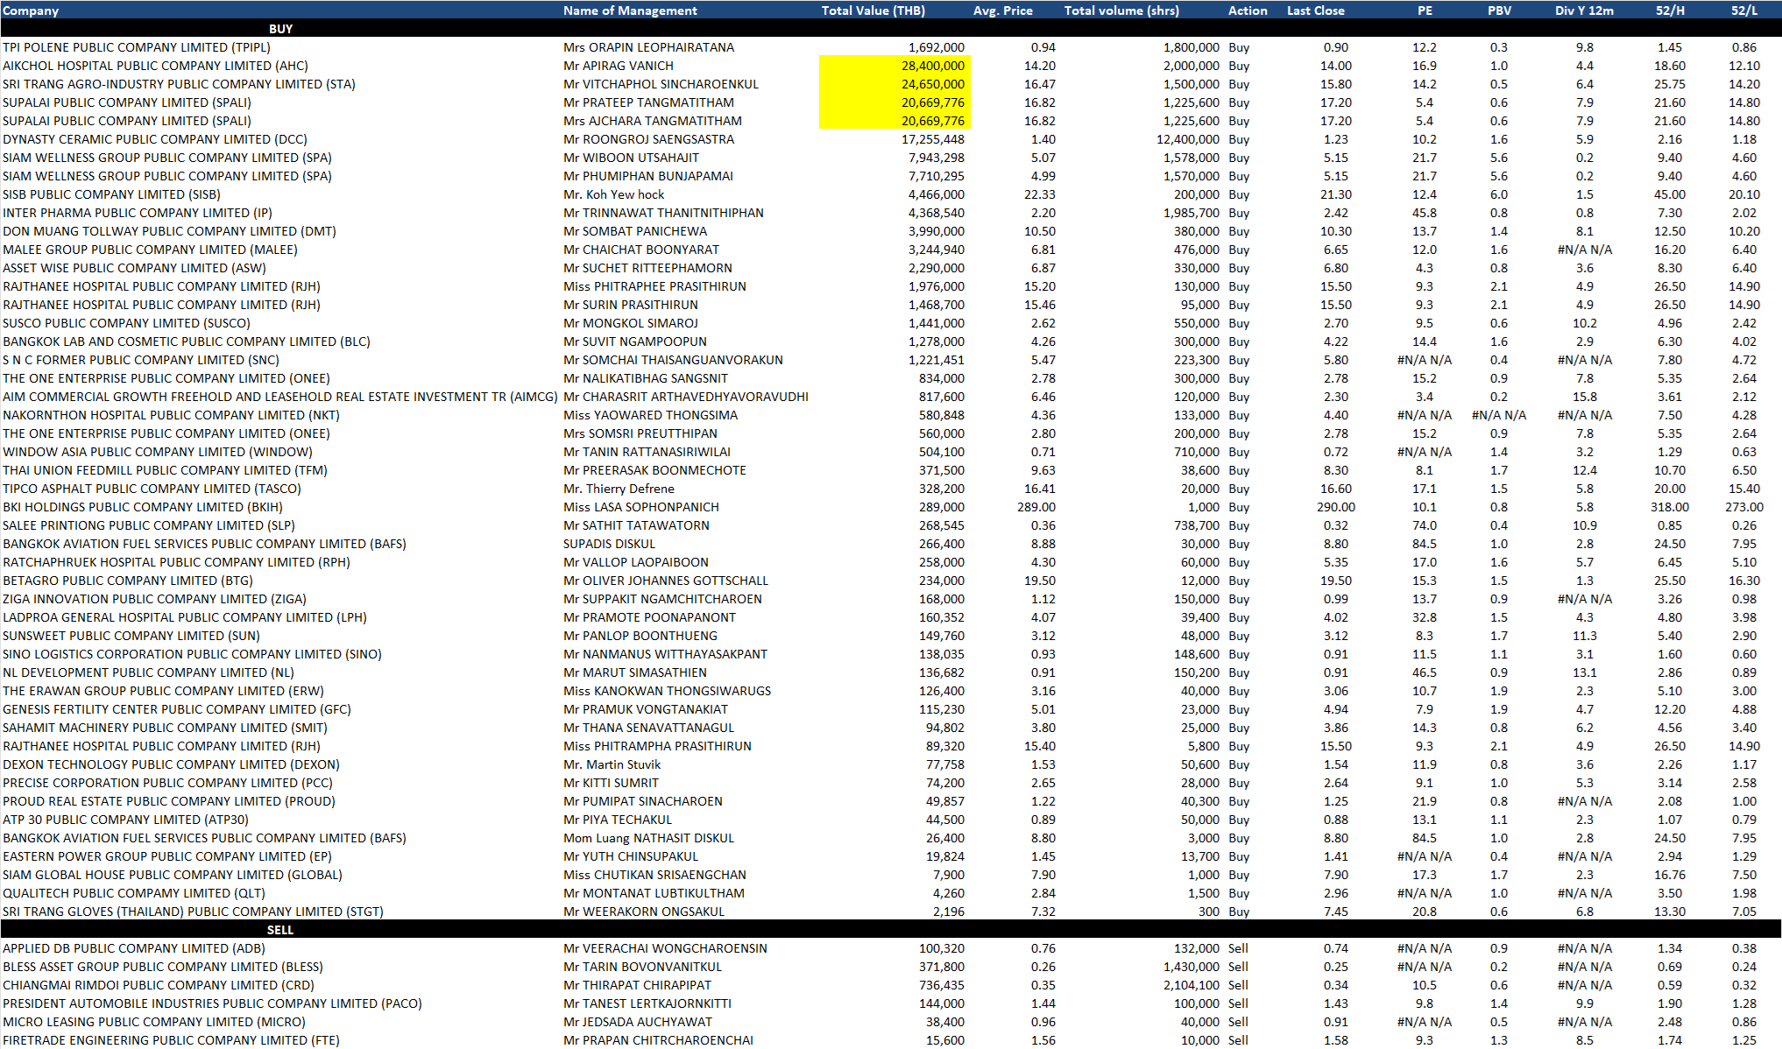Select cell with Mr APIRAG VANICH
Screen dimensions: 1782x1049
point(619,66)
